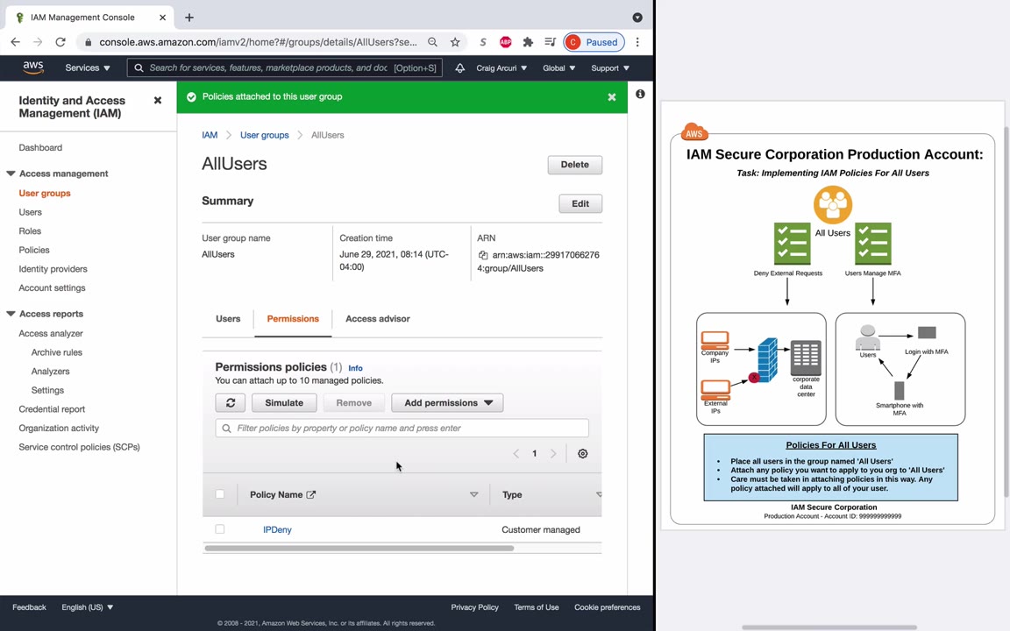The width and height of the screenshot is (1010, 631).
Task: Click the policy filter search field
Action: (402, 429)
